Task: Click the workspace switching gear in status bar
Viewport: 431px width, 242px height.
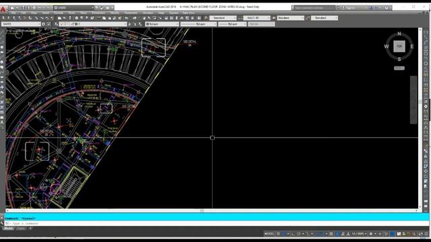Action: [x=371, y=234]
